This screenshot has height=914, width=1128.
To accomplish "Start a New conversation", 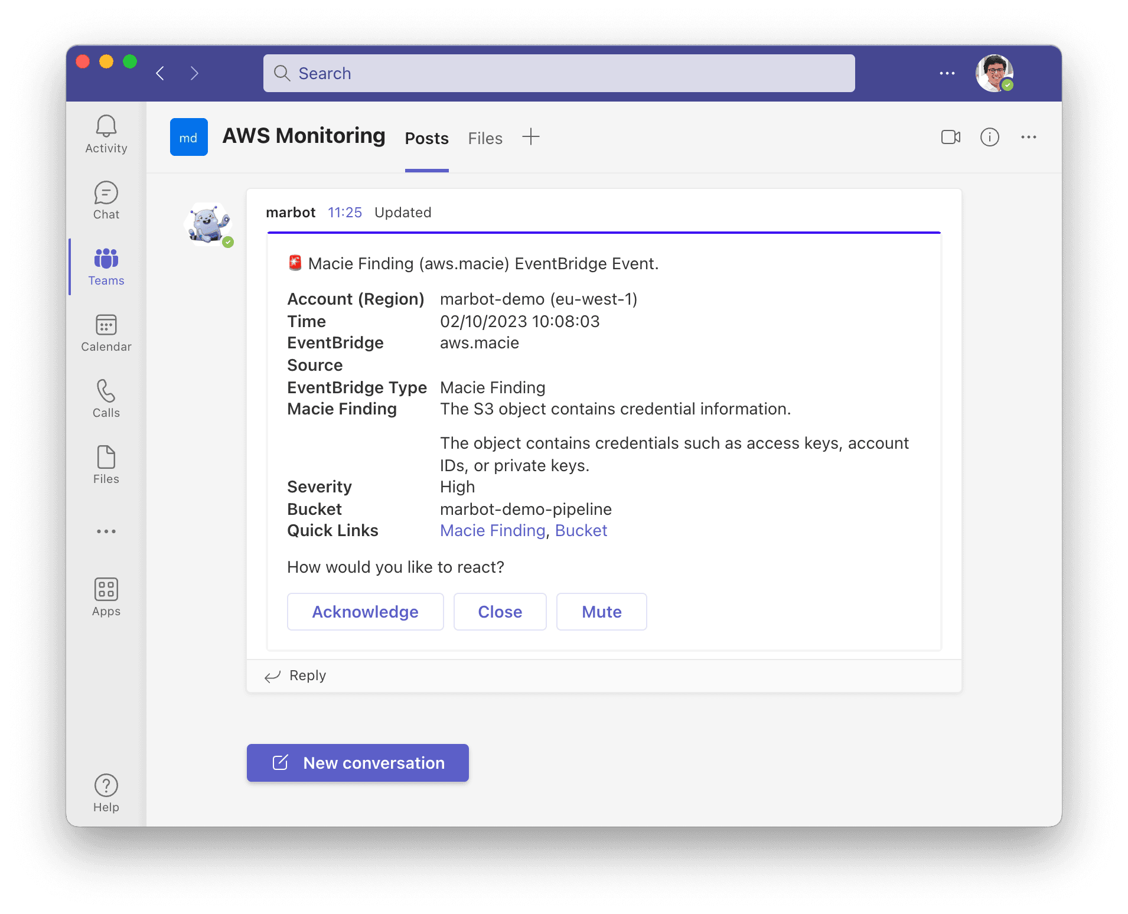I will click(358, 763).
